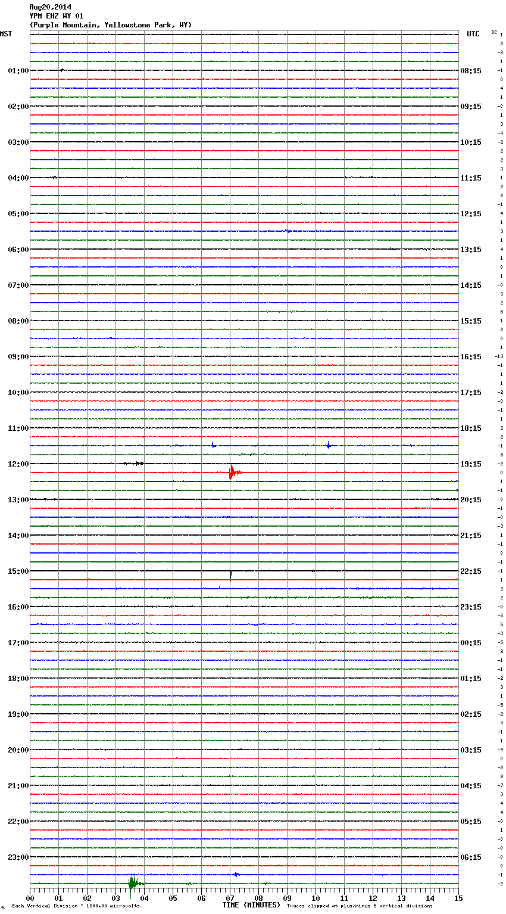Viewport: 506px width, 914px height.
Task: Select the MST time label "20:00"
Action: click(18, 750)
